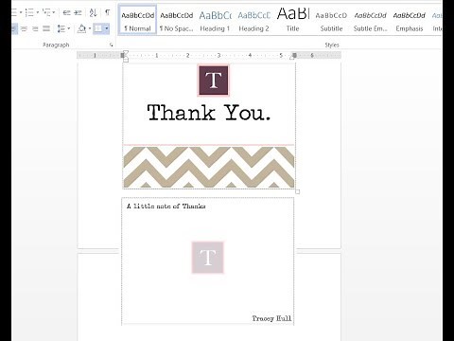Click the Numbering list icon
Screen dimensions: 454x341
29,12
